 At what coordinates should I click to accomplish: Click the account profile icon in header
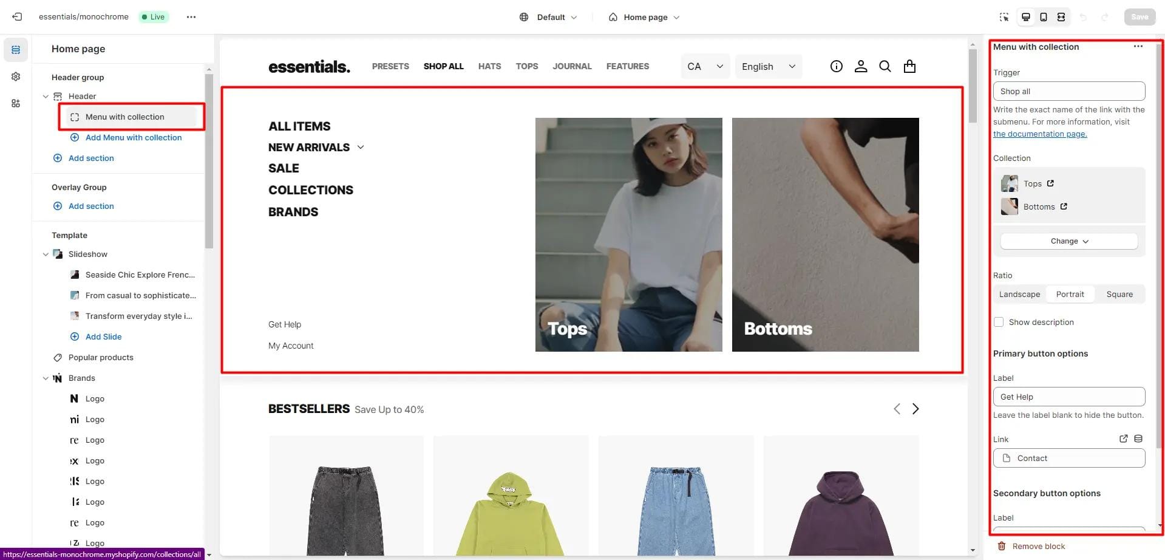pos(861,66)
